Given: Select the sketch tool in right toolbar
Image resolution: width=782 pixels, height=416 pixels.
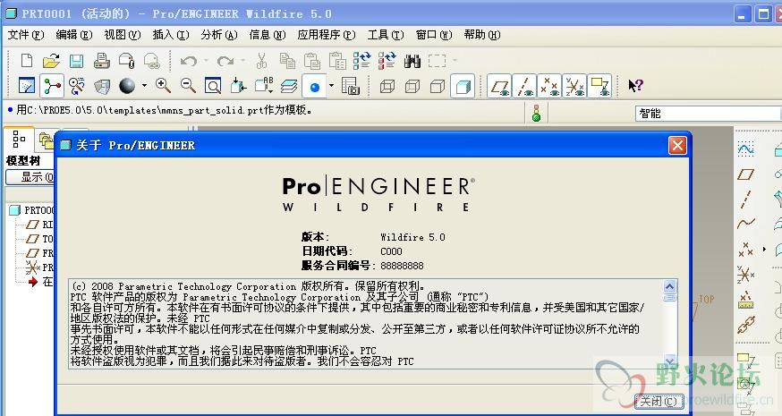Looking at the screenshot, I should pyautogui.click(x=745, y=149).
